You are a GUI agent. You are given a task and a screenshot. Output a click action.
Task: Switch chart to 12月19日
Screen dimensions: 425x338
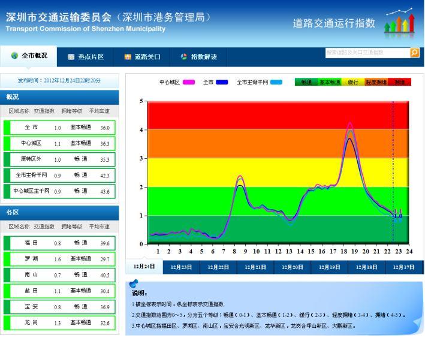[x=329, y=267]
